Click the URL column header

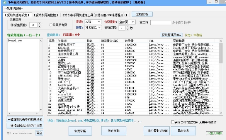[160, 41]
